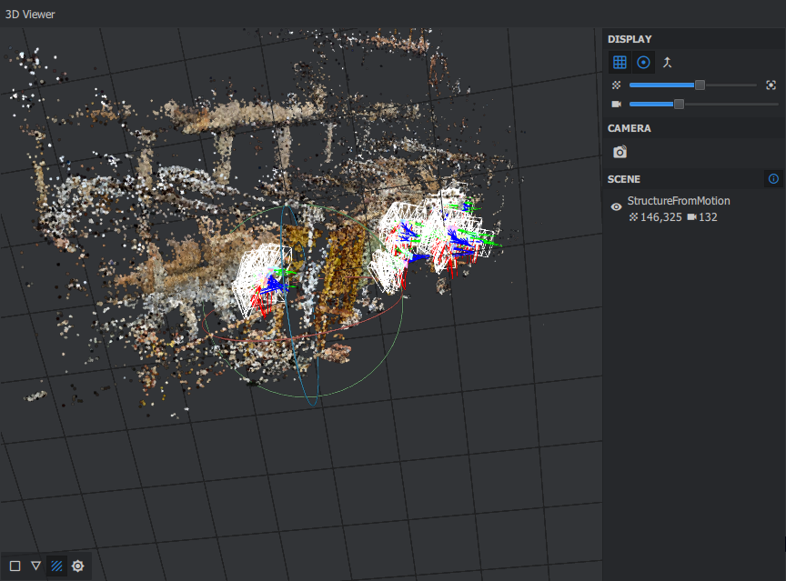Viewport: 786px width, 581px height.
Task: Select the wireframe render mode icon
Action: pyautogui.click(x=35, y=566)
